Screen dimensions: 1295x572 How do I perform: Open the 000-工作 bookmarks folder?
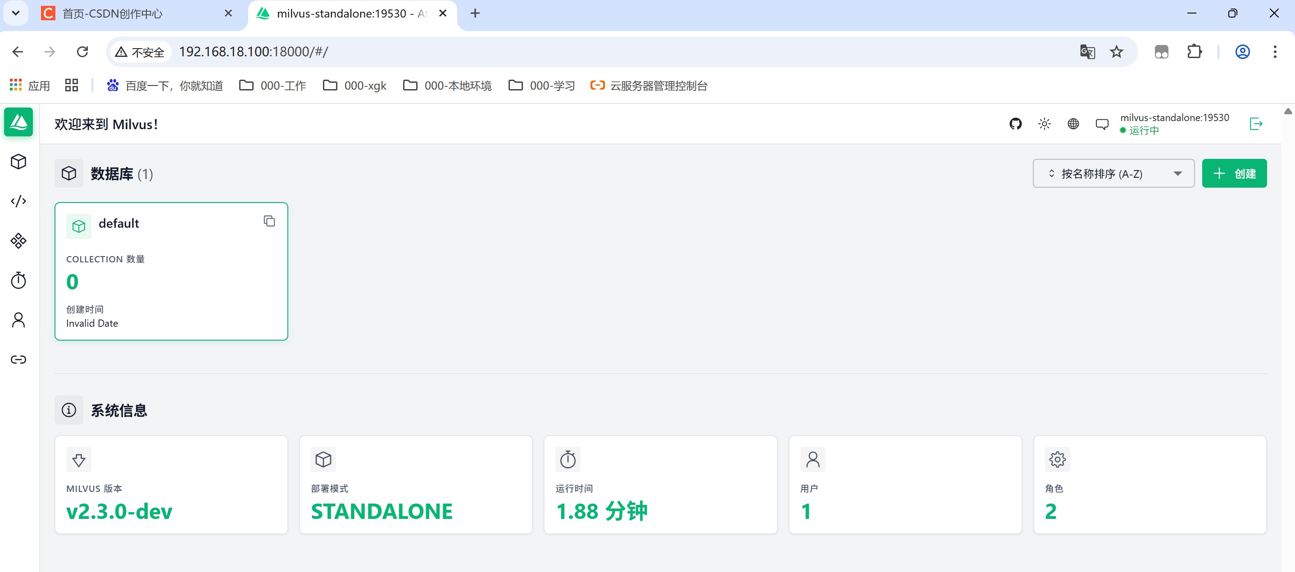[273, 86]
